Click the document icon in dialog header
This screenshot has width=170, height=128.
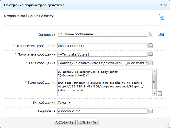tap(161, 17)
